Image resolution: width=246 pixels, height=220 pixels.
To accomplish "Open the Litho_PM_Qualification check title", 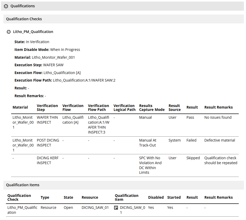I will [33, 32].
